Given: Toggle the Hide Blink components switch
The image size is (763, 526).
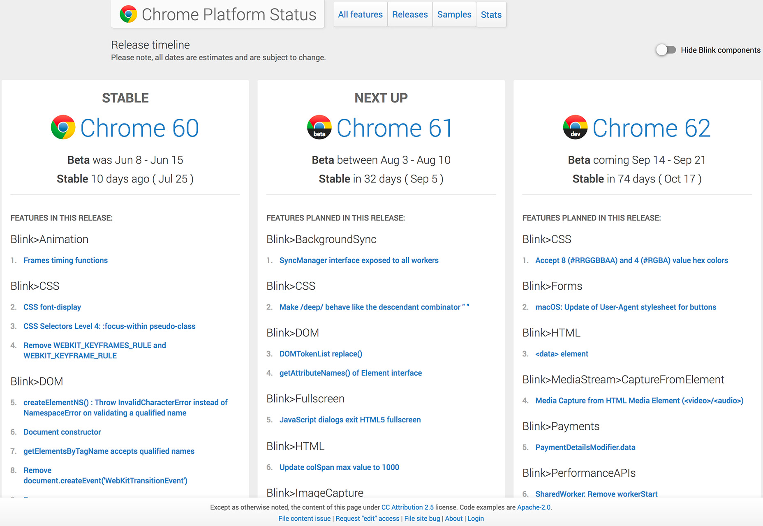Looking at the screenshot, I should coord(666,50).
